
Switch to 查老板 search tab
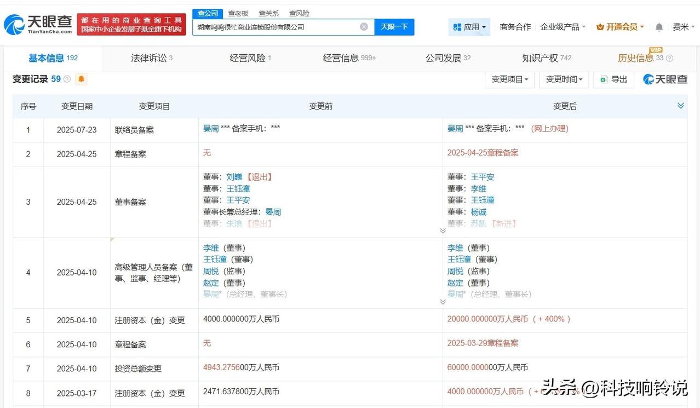[238, 13]
